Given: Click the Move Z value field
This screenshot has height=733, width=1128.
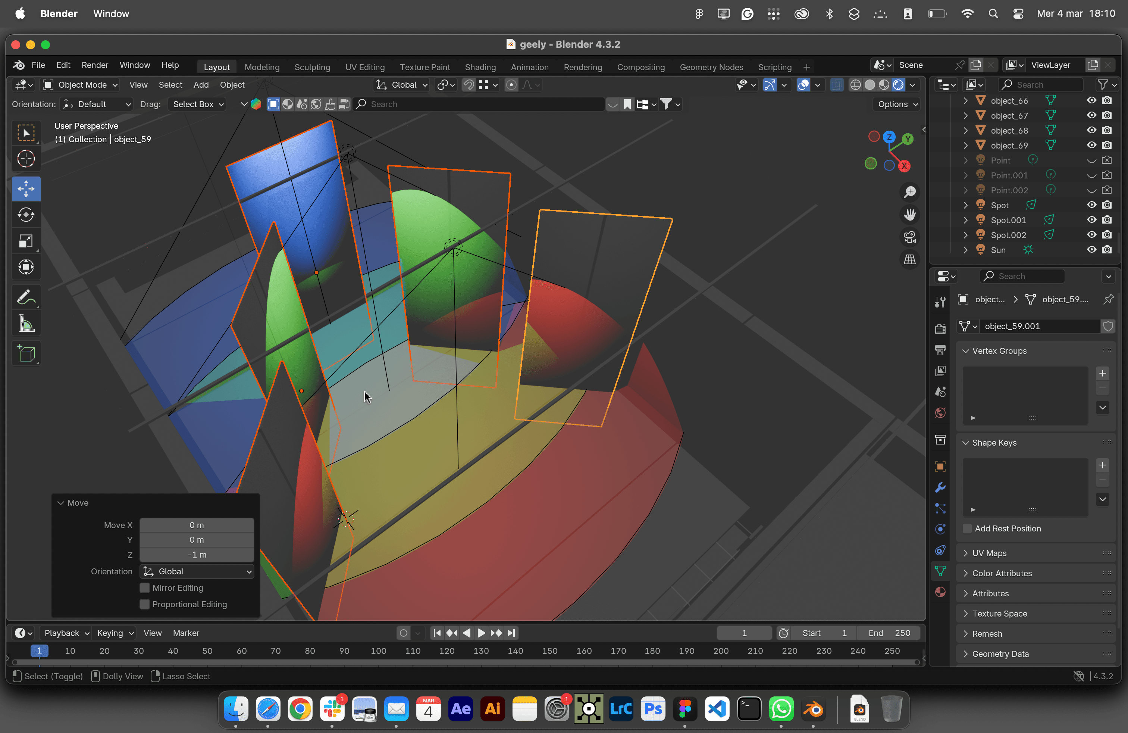Looking at the screenshot, I should pyautogui.click(x=197, y=555).
